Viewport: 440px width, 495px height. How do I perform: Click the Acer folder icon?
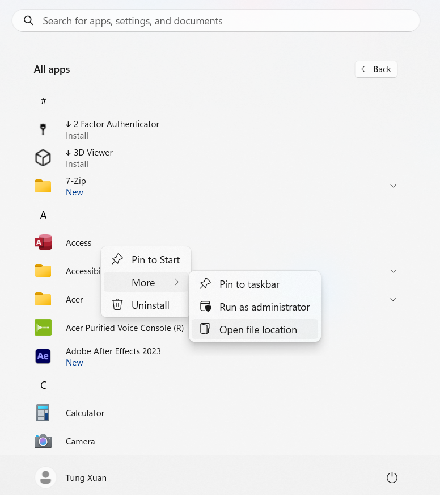click(43, 299)
